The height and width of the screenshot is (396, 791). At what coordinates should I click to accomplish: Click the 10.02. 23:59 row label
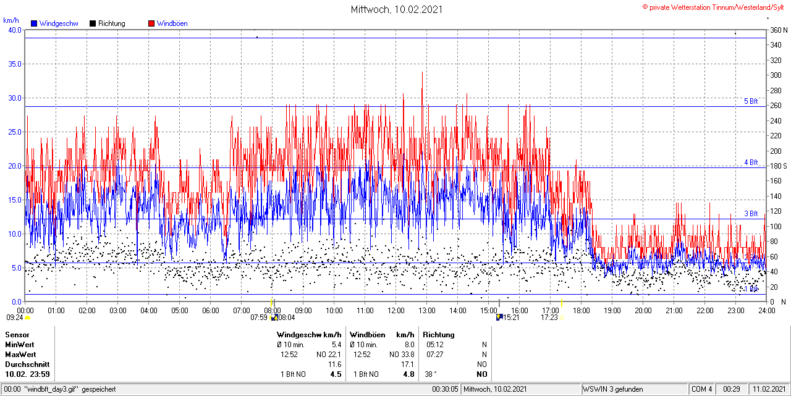tap(27, 374)
